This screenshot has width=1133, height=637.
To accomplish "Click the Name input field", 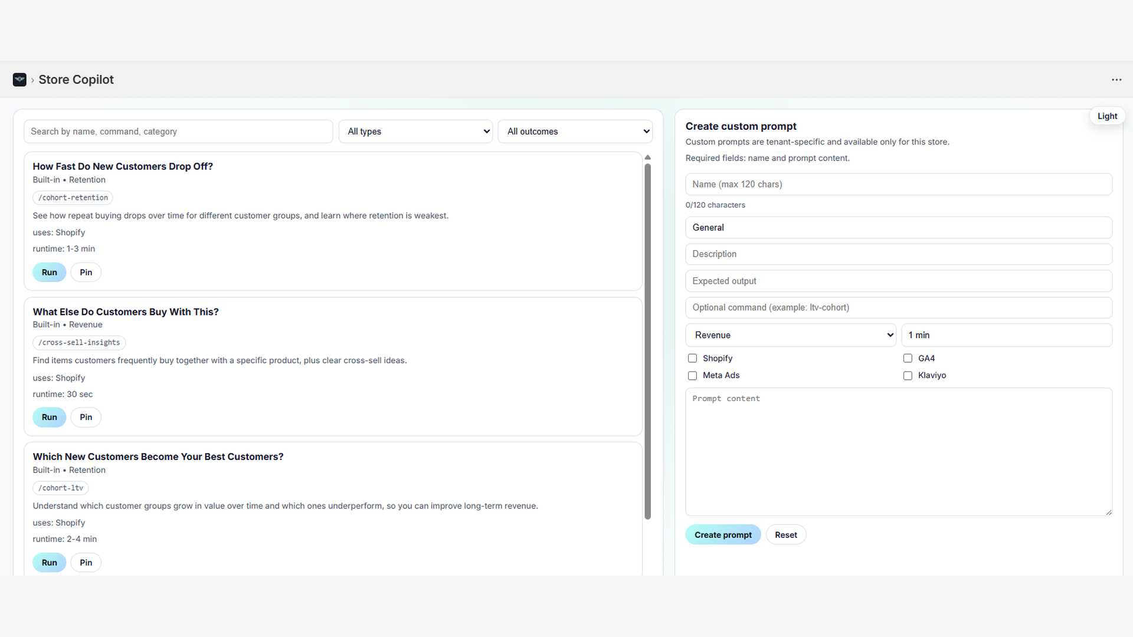I will tap(898, 185).
